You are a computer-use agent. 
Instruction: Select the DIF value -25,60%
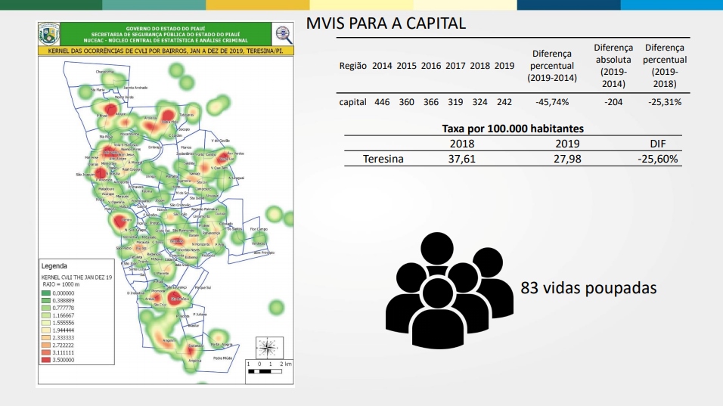pyautogui.click(x=657, y=159)
